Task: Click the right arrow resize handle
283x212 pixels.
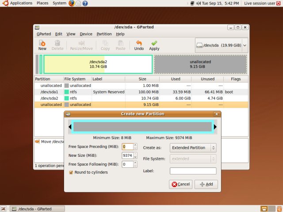Action: pyautogui.click(x=215, y=127)
